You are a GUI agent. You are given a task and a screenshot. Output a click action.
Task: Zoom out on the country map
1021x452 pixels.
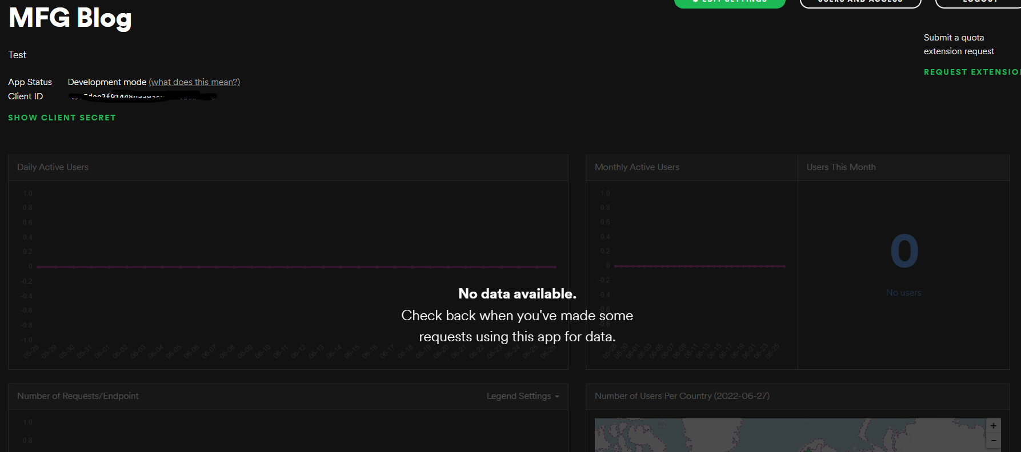994,441
